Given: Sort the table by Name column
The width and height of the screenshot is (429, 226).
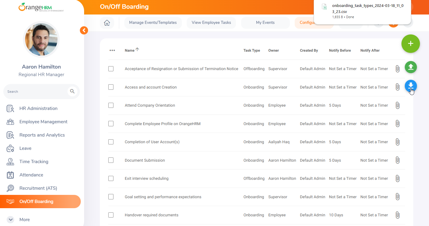Looking at the screenshot, I should coord(130,50).
